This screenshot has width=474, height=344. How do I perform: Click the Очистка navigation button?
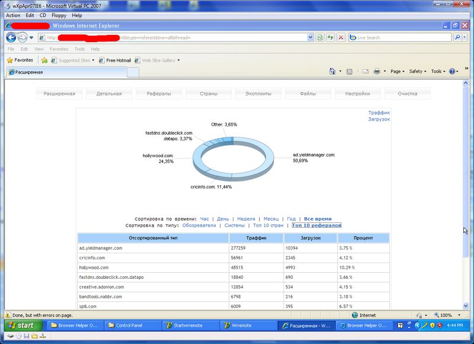point(408,94)
